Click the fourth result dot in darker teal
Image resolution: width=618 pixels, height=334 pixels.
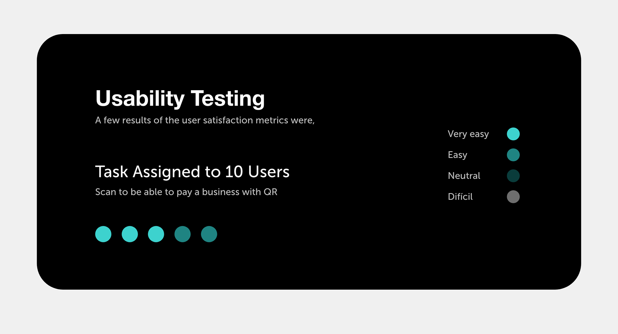[183, 234]
